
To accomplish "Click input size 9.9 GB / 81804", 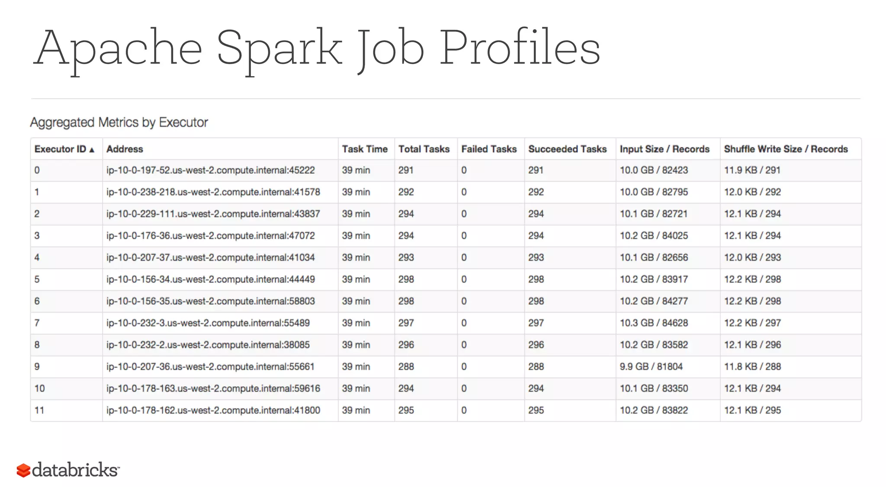I will (651, 367).
